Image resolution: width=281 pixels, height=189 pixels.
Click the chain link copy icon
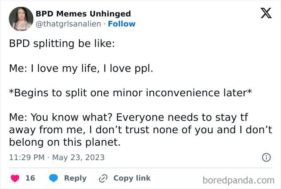pyautogui.click(x=103, y=178)
